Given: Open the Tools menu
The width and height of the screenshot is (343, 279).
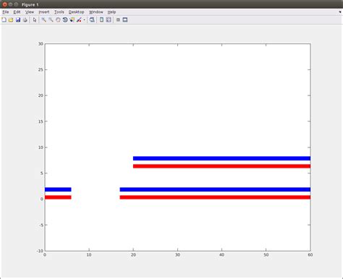Looking at the screenshot, I should click(x=59, y=12).
